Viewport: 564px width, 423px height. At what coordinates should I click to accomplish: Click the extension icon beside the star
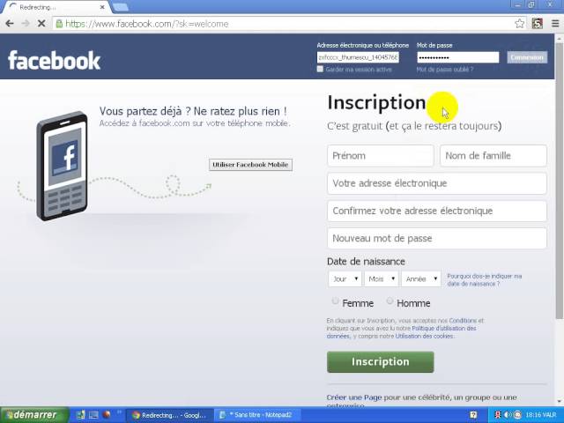coord(537,24)
